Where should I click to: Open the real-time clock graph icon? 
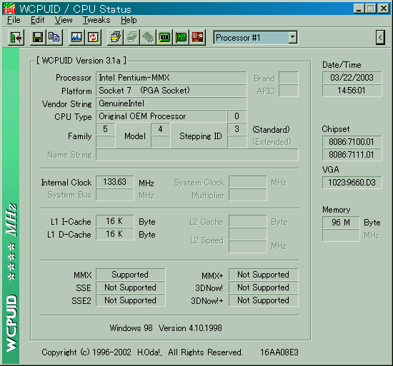(76, 38)
